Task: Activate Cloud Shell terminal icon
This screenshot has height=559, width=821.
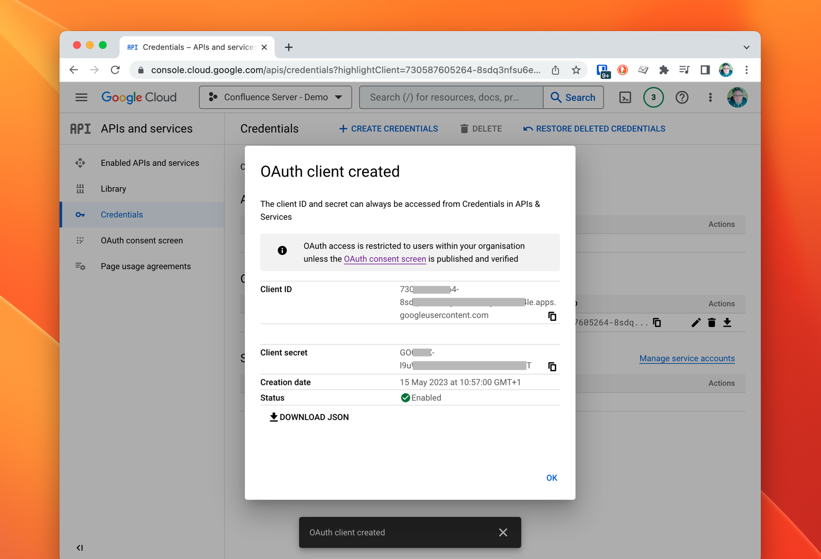Action: tap(625, 98)
